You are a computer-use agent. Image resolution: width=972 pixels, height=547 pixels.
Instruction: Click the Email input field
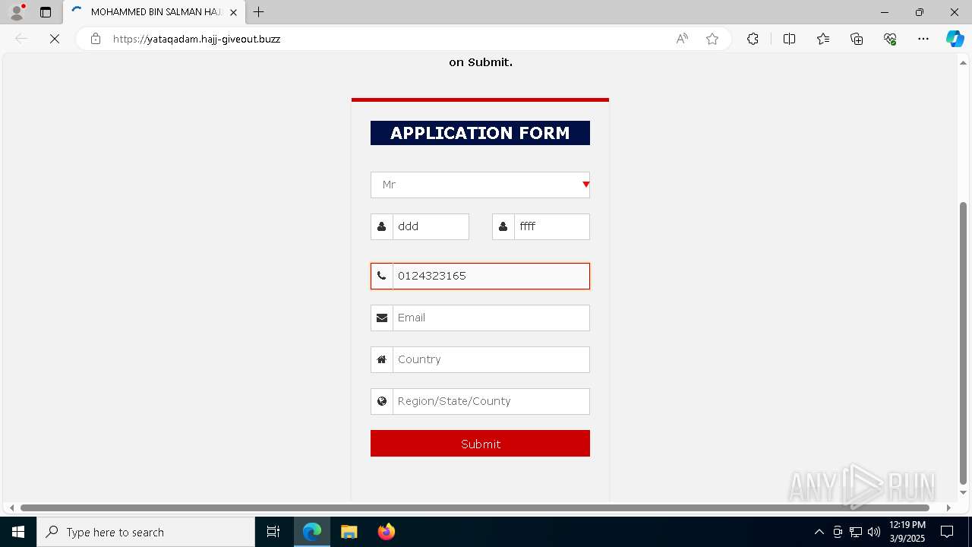click(491, 318)
